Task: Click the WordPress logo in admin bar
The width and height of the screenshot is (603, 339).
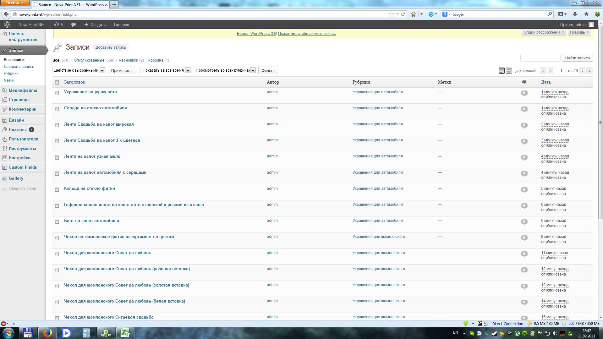Action: [7, 25]
